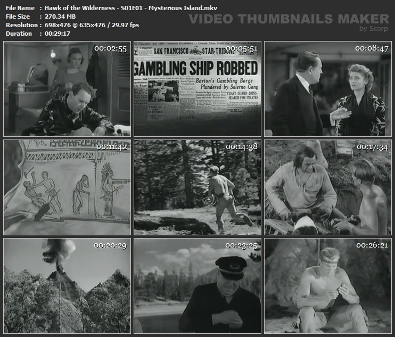Open the thumbnail stamped 00:17:34
Image resolution: width=395 pixels, height=337 pixels.
328,187
